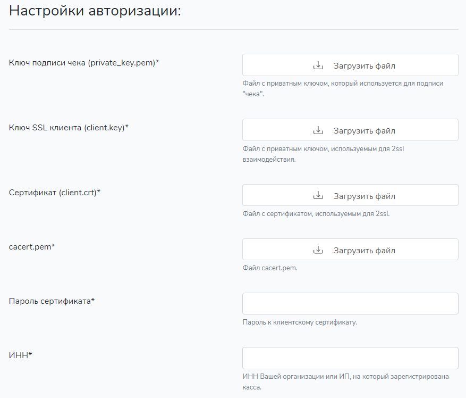Click the Настройки авторизации heading
Screen dimensions: 466x398
click(x=95, y=11)
